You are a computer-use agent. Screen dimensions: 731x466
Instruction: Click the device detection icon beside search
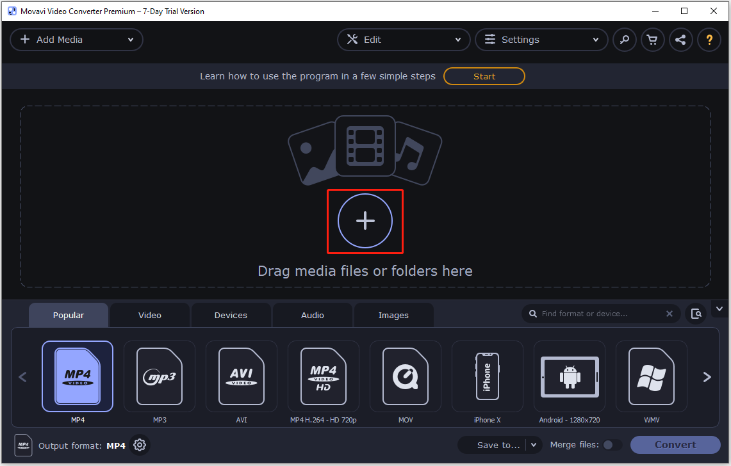696,314
